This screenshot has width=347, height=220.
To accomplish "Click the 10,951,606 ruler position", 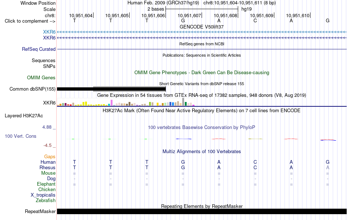I will 153,15.
